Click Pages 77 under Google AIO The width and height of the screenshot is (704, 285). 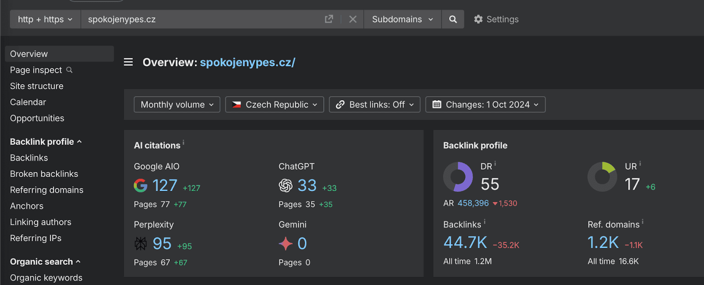pyautogui.click(x=152, y=205)
